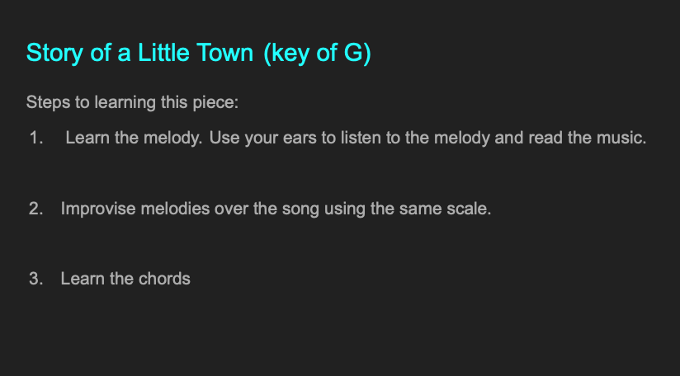Click list number '2.'
680x376 pixels.
[36, 209]
